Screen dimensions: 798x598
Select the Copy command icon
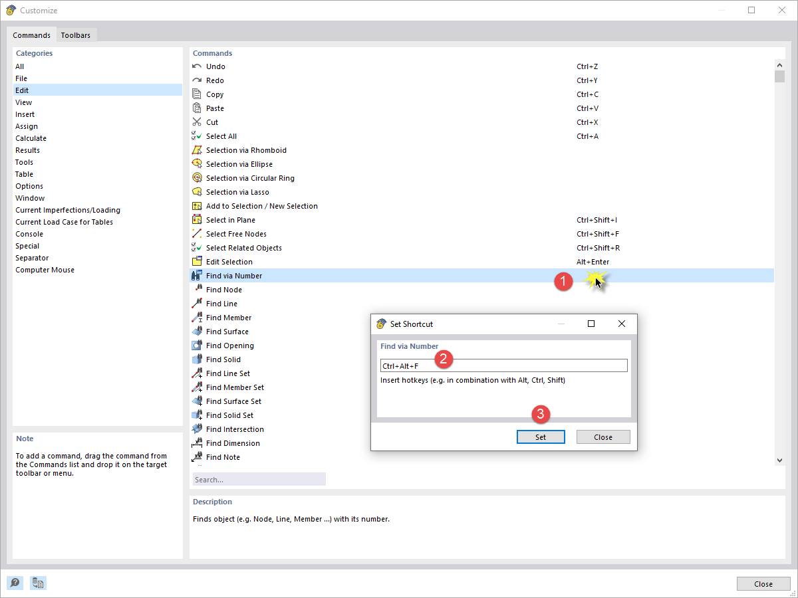pyautogui.click(x=197, y=94)
